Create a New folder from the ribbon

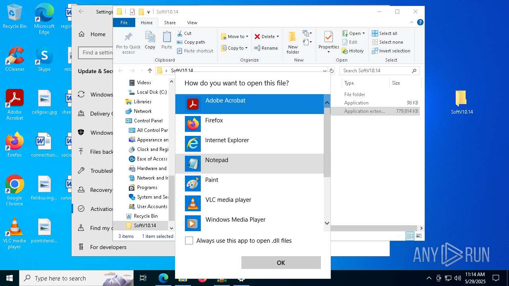(293, 43)
